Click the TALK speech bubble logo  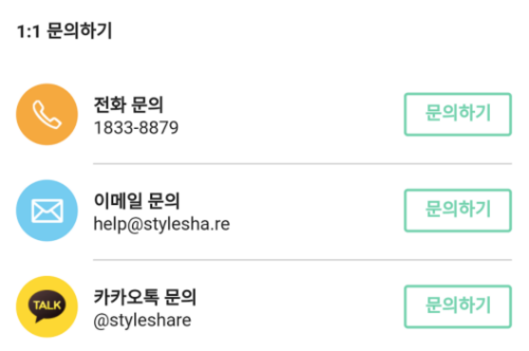pos(47,306)
